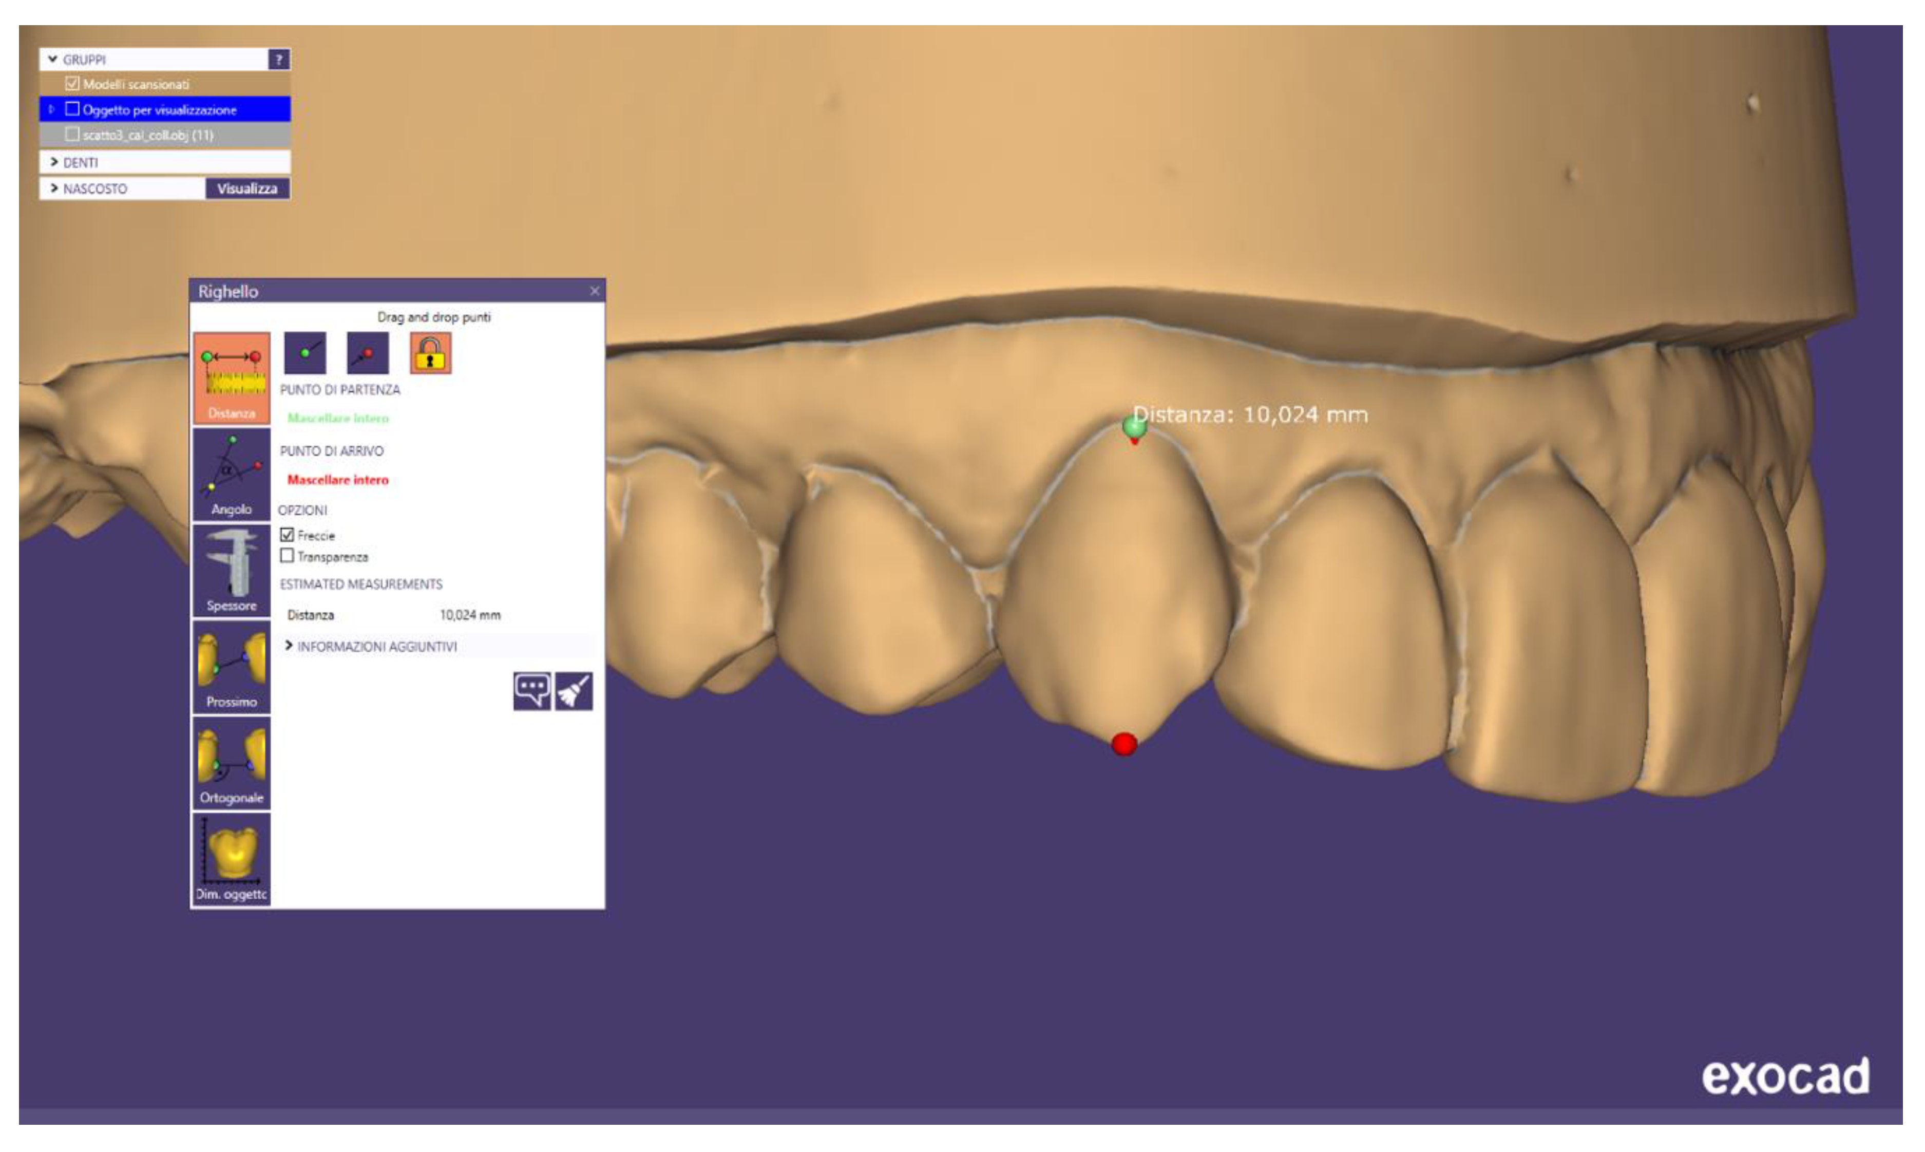Click the red endpoint marker on tooth
Image resolution: width=1925 pixels, height=1152 pixels.
pos(1123,744)
